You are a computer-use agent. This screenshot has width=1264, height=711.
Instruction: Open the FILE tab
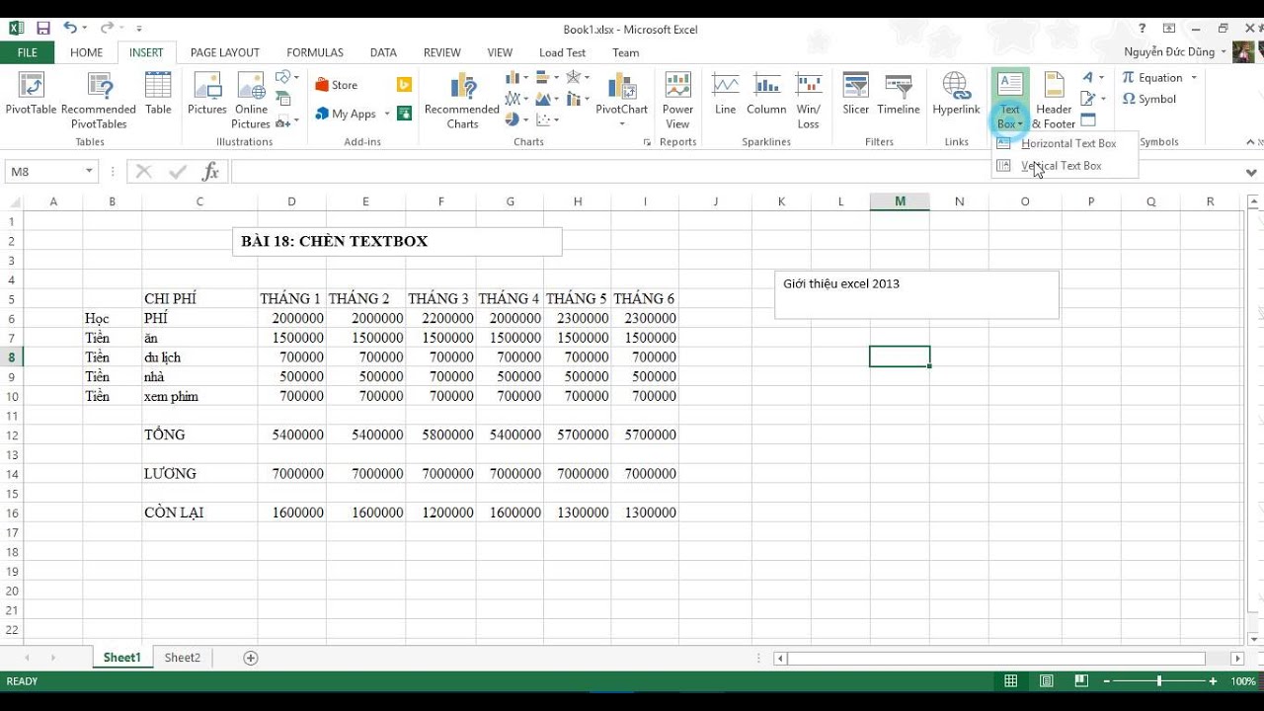click(x=28, y=52)
